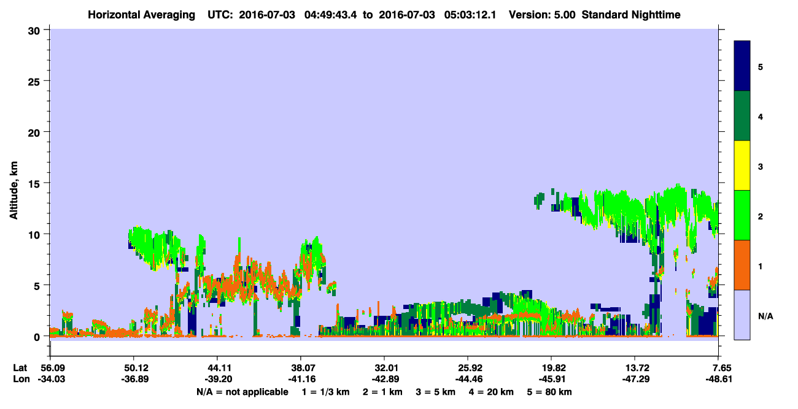Click the colorbar number label '3'
Image resolution: width=798 pixels, height=409 pixels.
tap(760, 166)
